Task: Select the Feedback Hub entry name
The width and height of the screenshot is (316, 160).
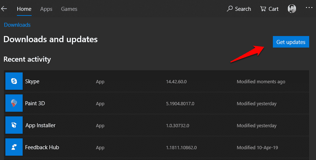Action: 42,147
